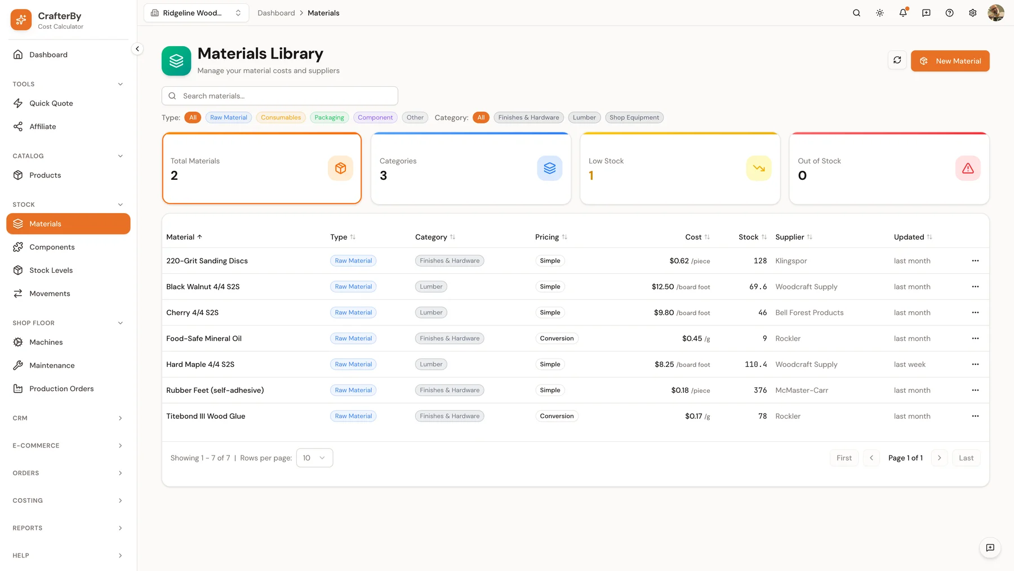This screenshot has width=1014, height=571.
Task: Open the feedback chat bubble at bottom right
Action: pos(990,547)
